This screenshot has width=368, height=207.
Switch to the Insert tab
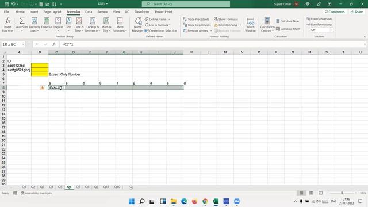34,11
